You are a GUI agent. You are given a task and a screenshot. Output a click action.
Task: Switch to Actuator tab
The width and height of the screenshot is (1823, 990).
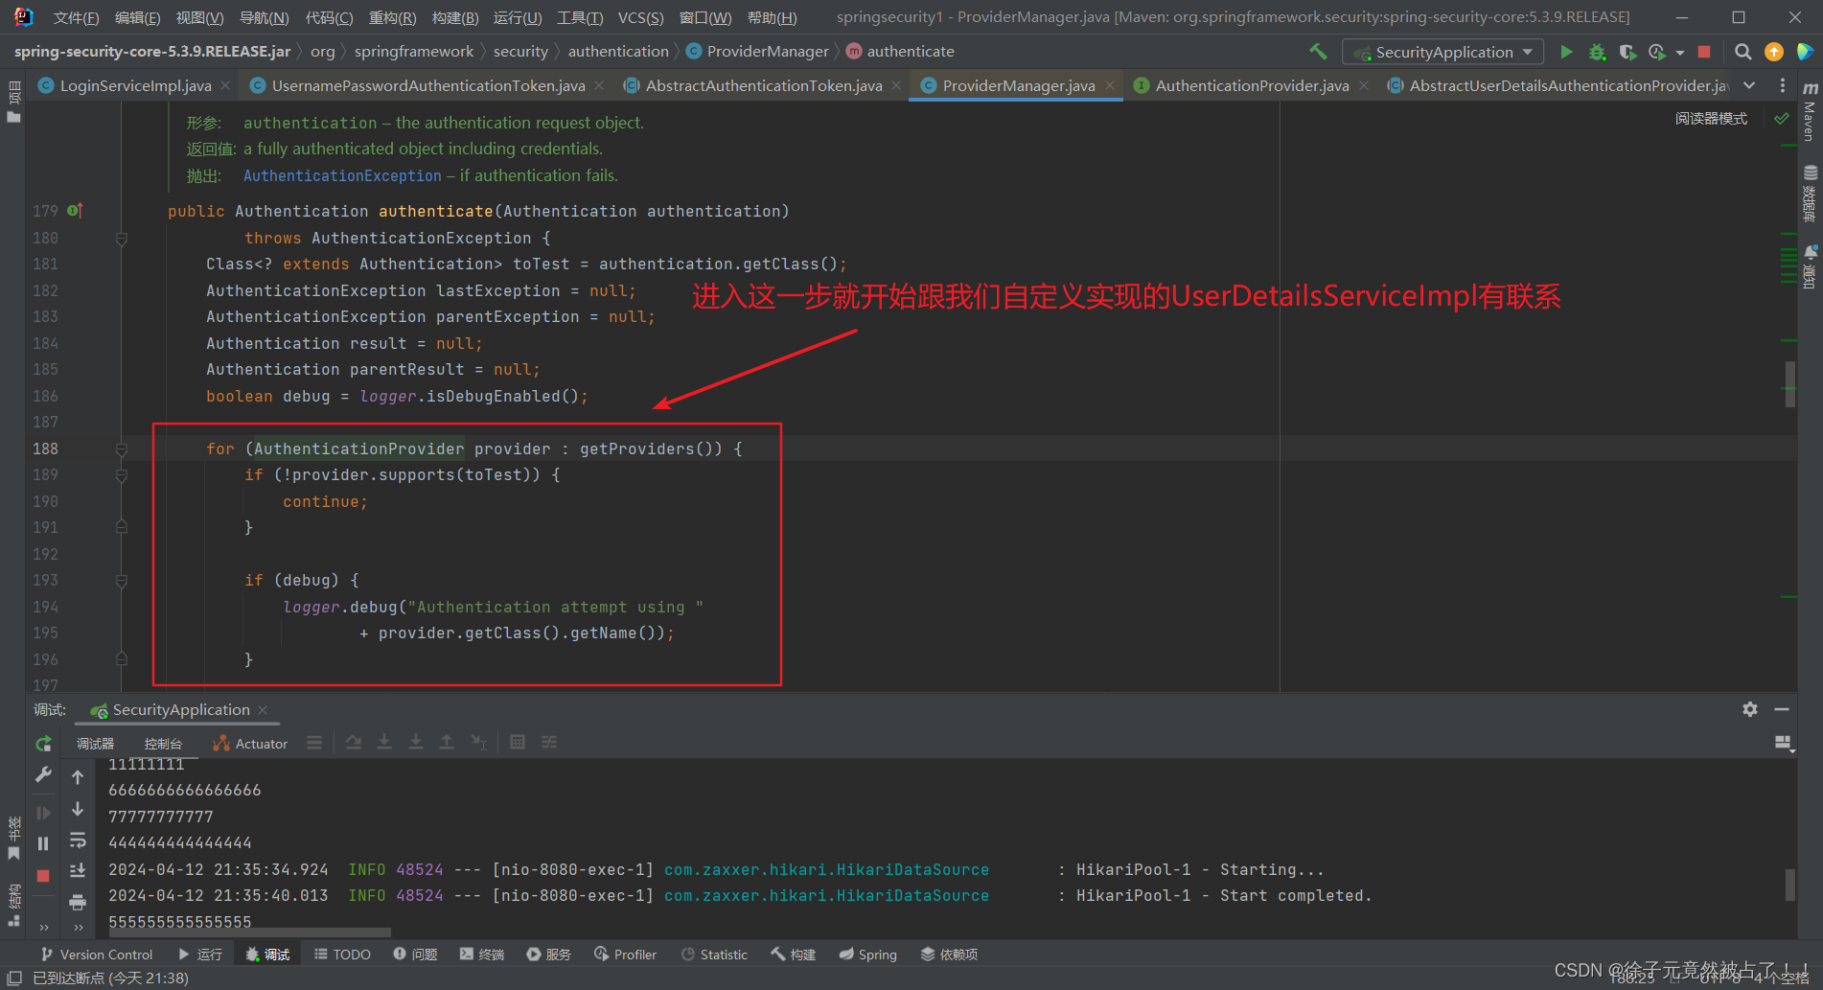250,744
